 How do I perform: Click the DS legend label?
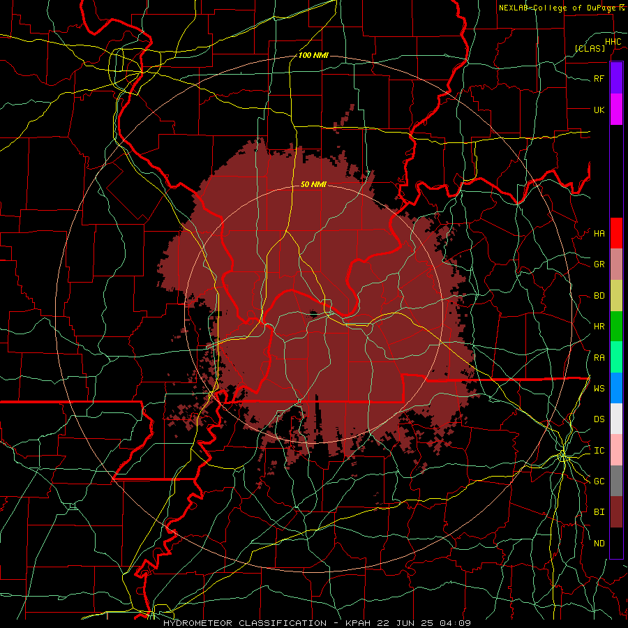[599, 419]
